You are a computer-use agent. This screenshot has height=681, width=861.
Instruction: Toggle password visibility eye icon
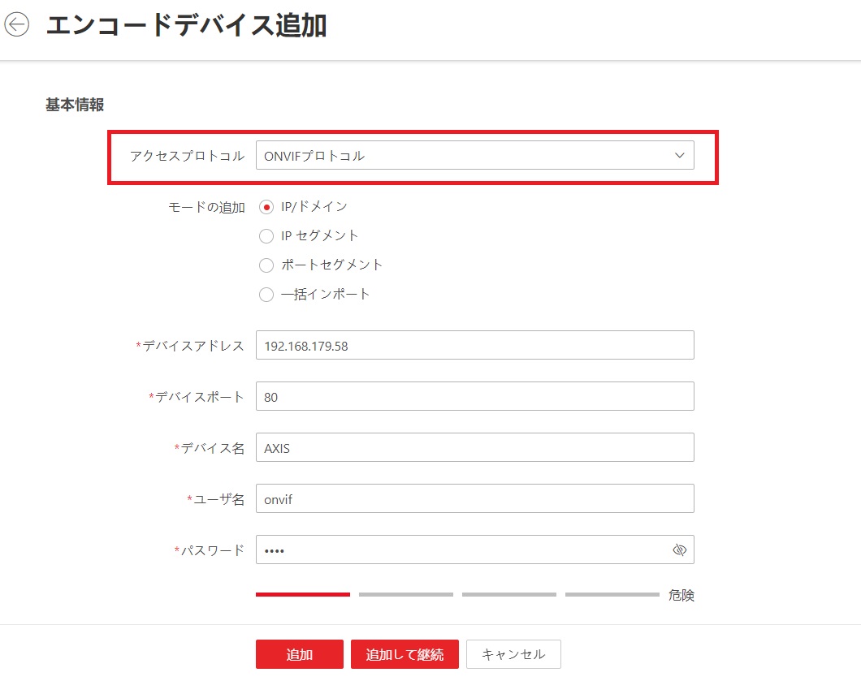[679, 550]
